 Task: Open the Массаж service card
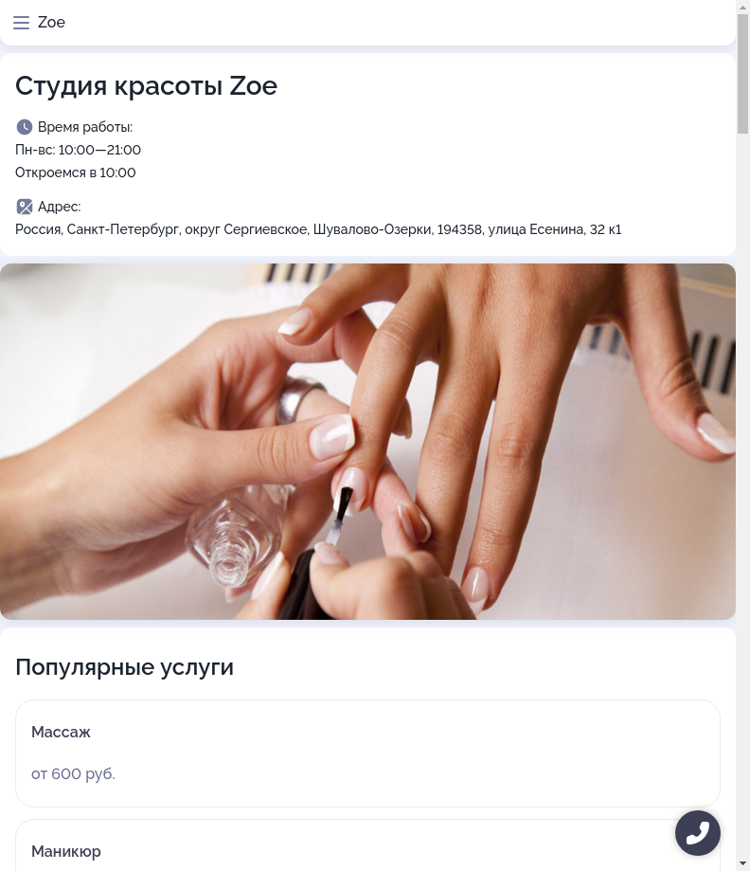[367, 753]
